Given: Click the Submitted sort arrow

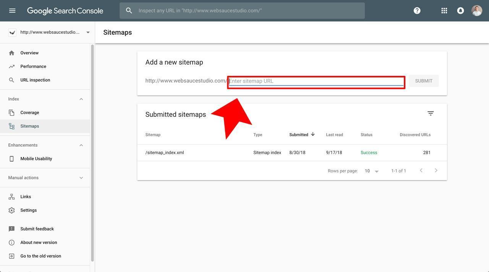Looking at the screenshot, I should pyautogui.click(x=313, y=134).
